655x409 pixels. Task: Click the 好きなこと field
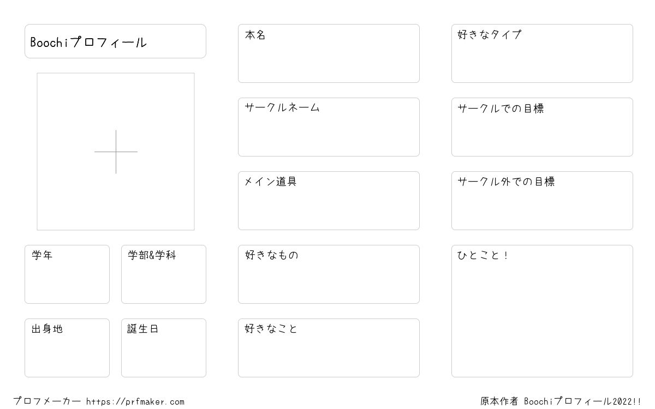click(x=329, y=348)
